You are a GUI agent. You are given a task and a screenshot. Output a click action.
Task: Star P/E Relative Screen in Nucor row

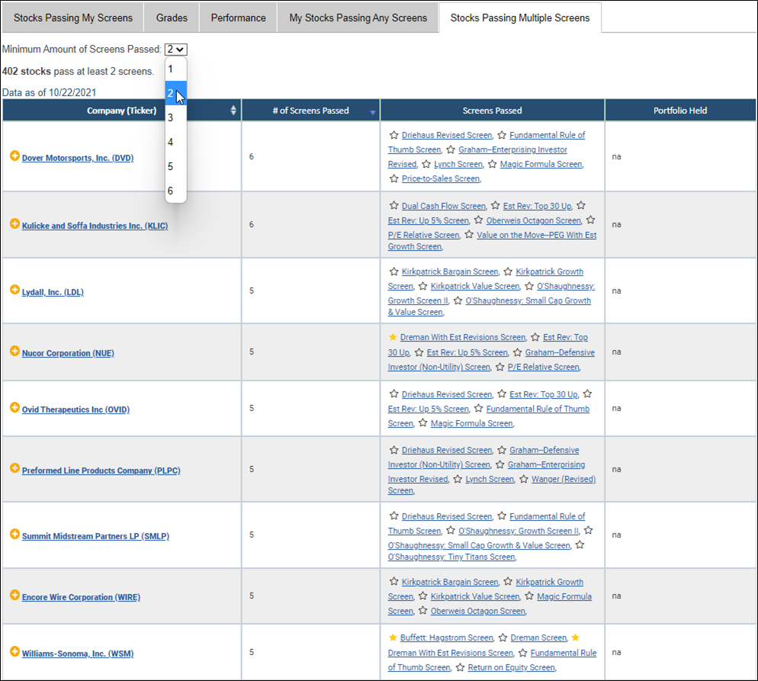tap(499, 367)
